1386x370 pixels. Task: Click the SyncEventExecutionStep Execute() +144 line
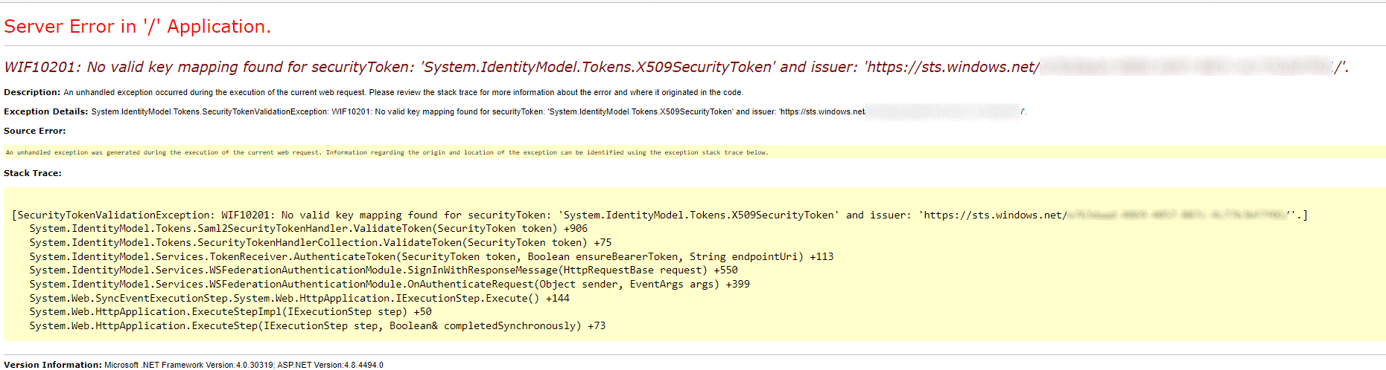[299, 298]
